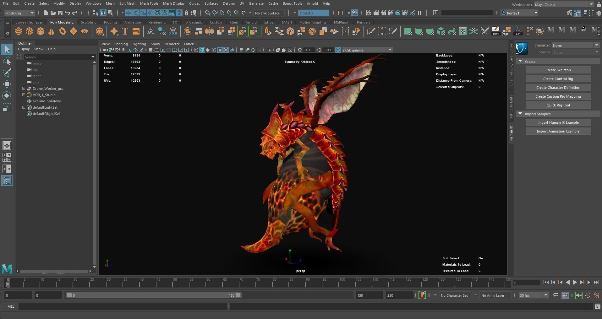Image resolution: width=602 pixels, height=319 pixels.
Task: Open the Platonic solid shelf icon
Action: [100, 31]
